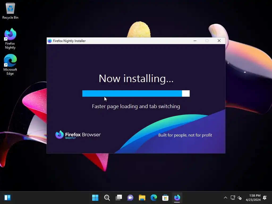Click the muted volume tray icon

point(240,198)
